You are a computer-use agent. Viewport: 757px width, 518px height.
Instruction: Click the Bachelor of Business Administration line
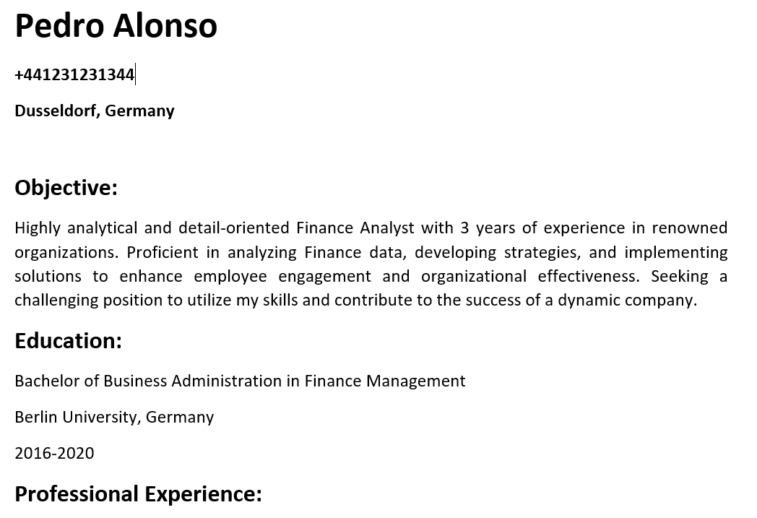[x=240, y=381]
